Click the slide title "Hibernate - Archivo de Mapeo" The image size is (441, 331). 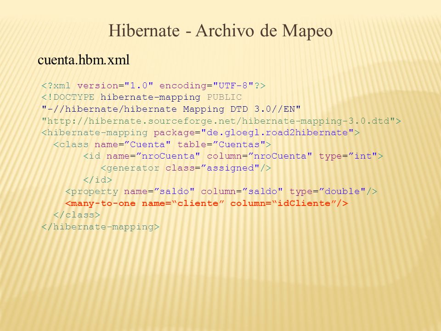pyautogui.click(x=220, y=31)
